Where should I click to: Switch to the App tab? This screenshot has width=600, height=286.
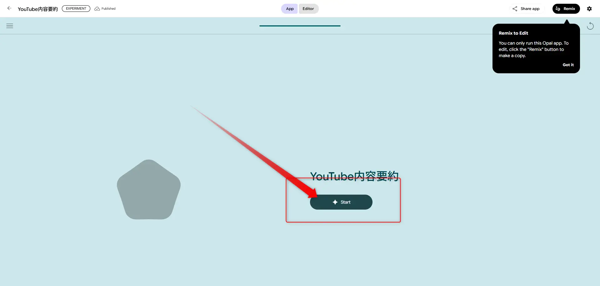tap(290, 9)
